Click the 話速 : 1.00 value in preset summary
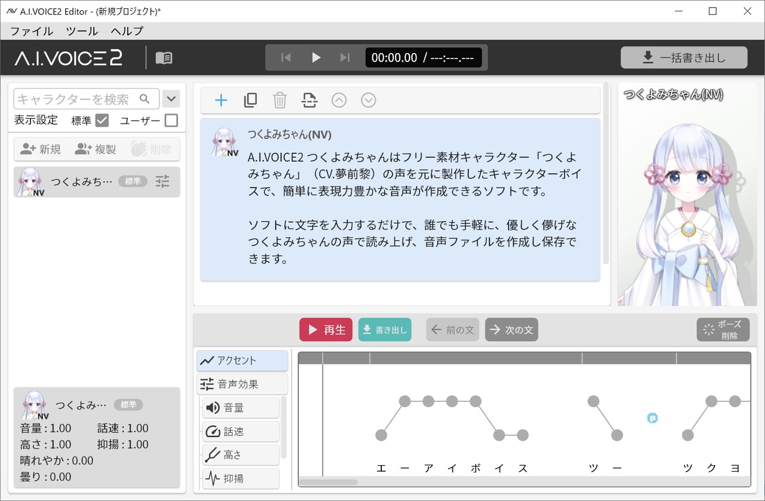The image size is (765, 501). click(x=123, y=428)
